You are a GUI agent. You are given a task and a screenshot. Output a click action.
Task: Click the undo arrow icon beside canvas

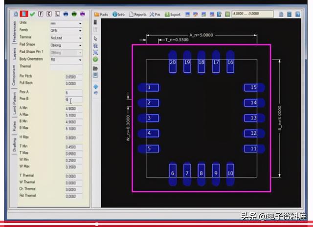(96, 93)
